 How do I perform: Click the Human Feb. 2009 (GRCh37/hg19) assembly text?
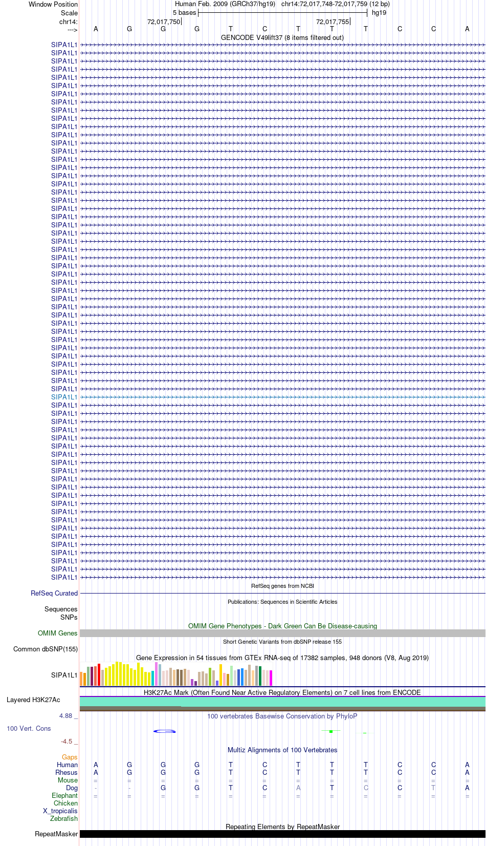tap(225, 4)
